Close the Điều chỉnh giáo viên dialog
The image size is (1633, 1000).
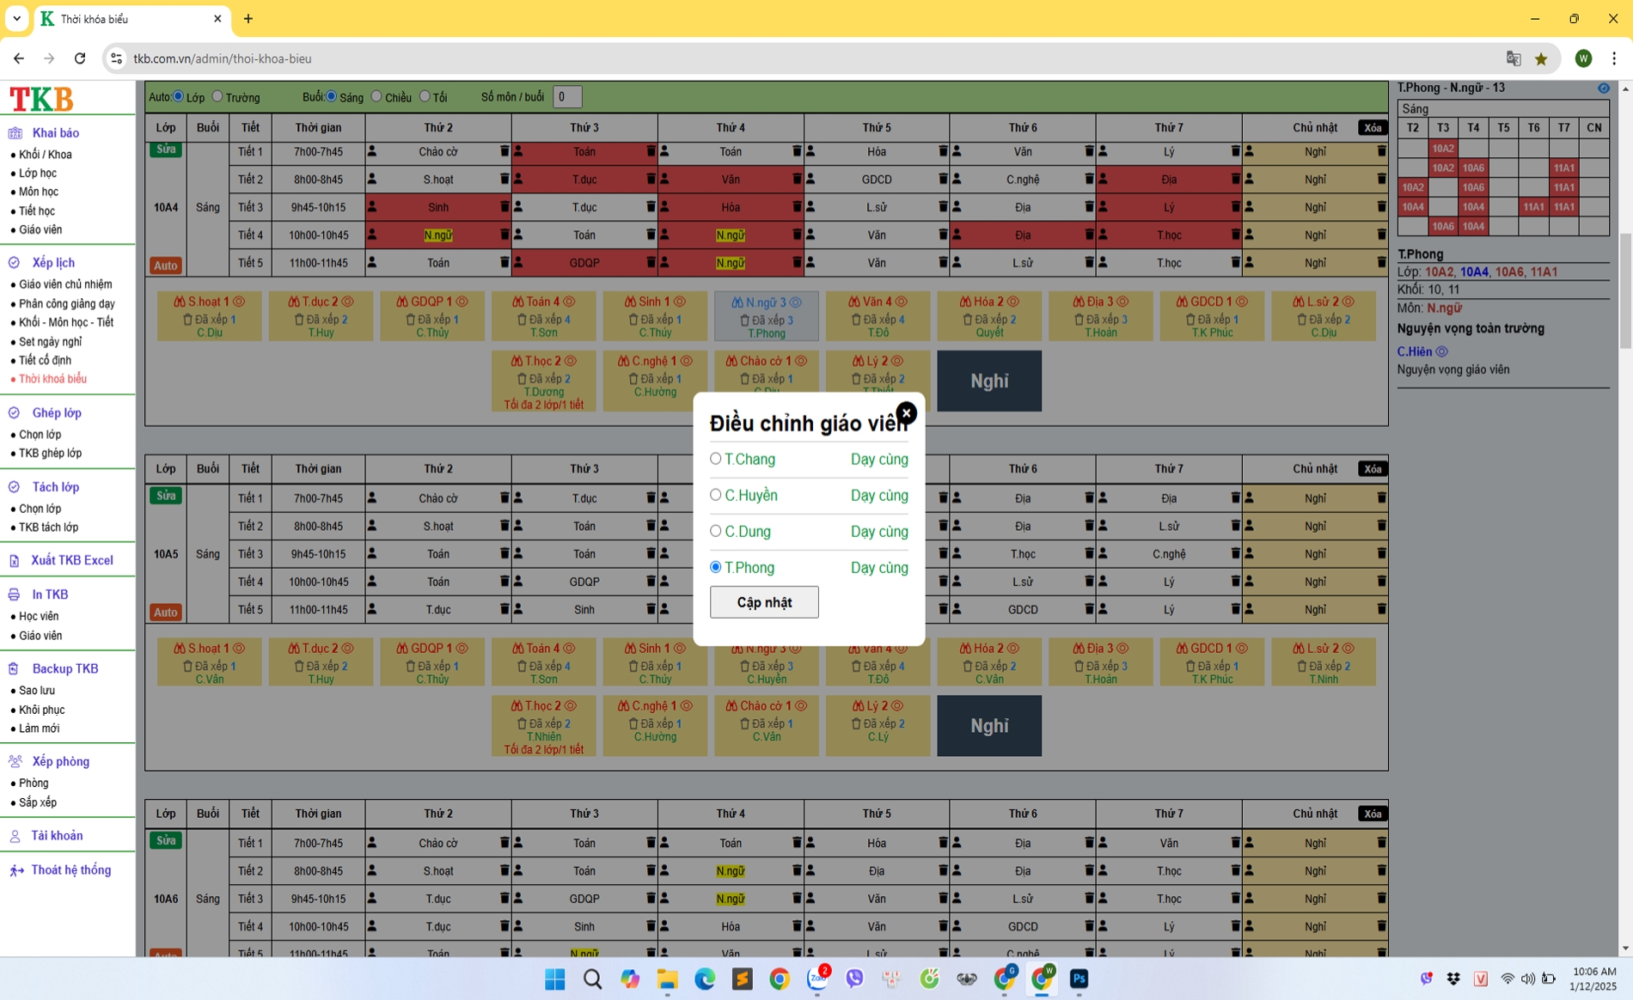906,413
